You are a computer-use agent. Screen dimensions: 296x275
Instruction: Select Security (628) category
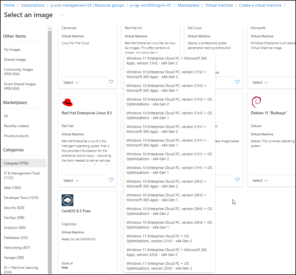pyautogui.click(x=14, y=207)
